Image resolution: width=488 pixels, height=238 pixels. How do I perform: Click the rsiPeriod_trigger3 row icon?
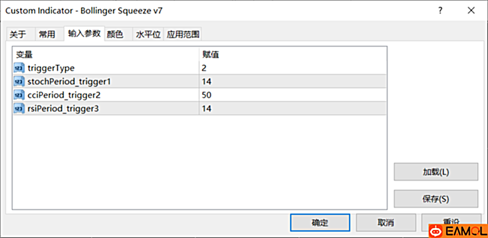pyautogui.click(x=19, y=109)
